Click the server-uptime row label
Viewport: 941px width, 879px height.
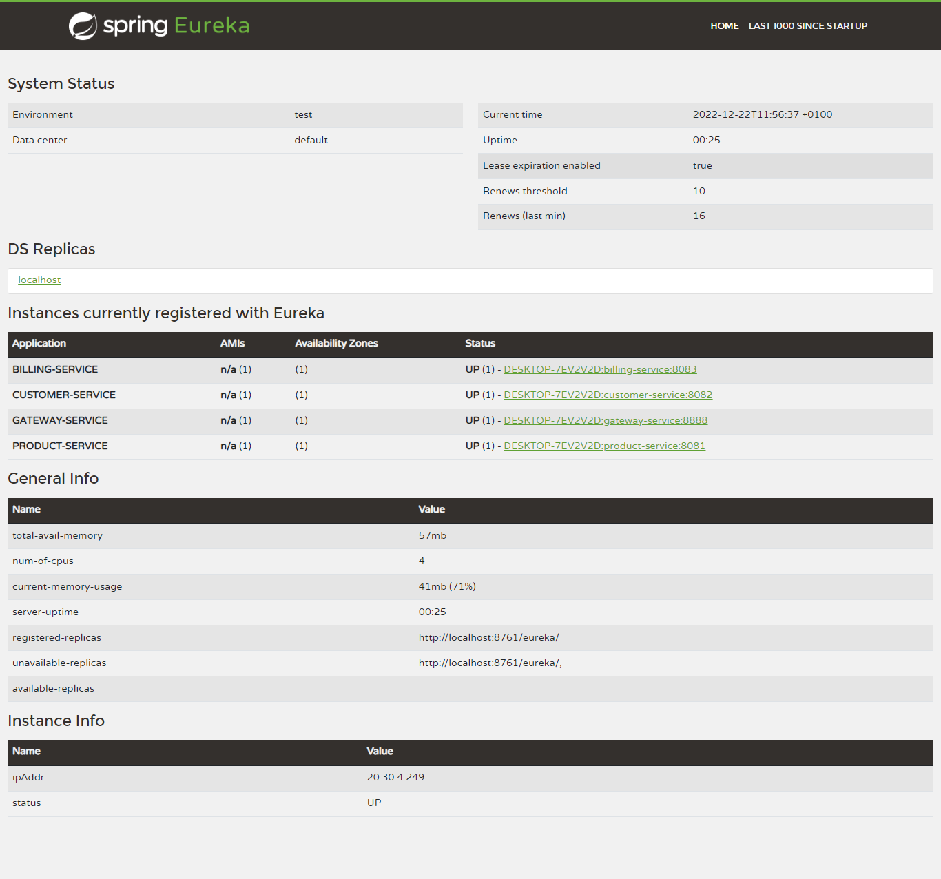click(45, 612)
